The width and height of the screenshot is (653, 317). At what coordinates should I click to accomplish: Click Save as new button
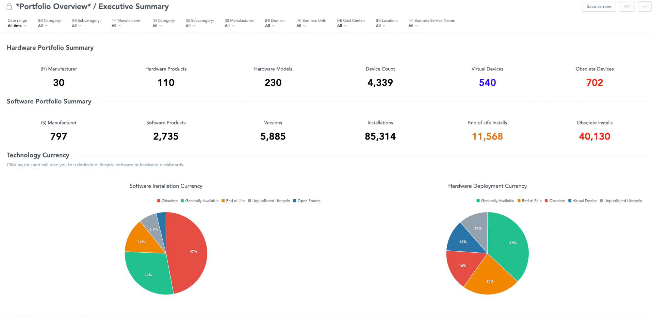(599, 6)
